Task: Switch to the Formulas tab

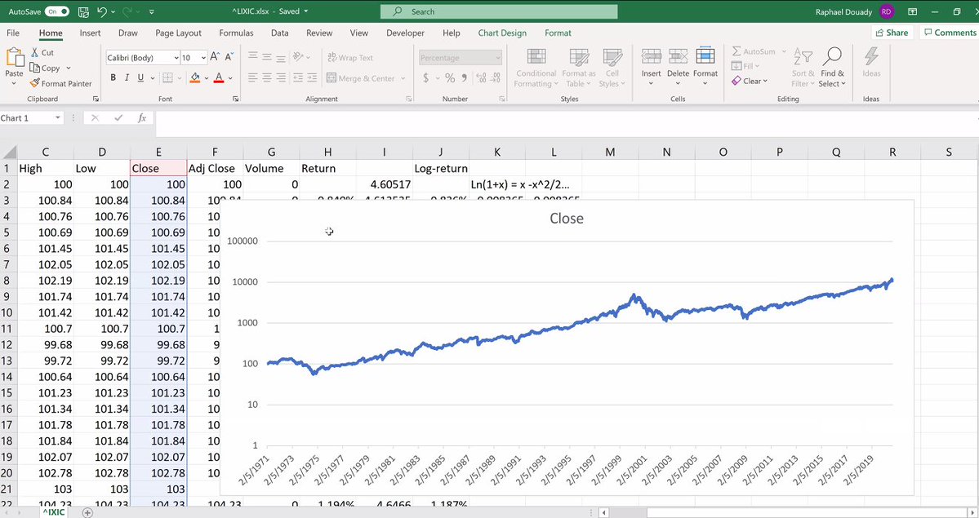Action: coord(236,33)
